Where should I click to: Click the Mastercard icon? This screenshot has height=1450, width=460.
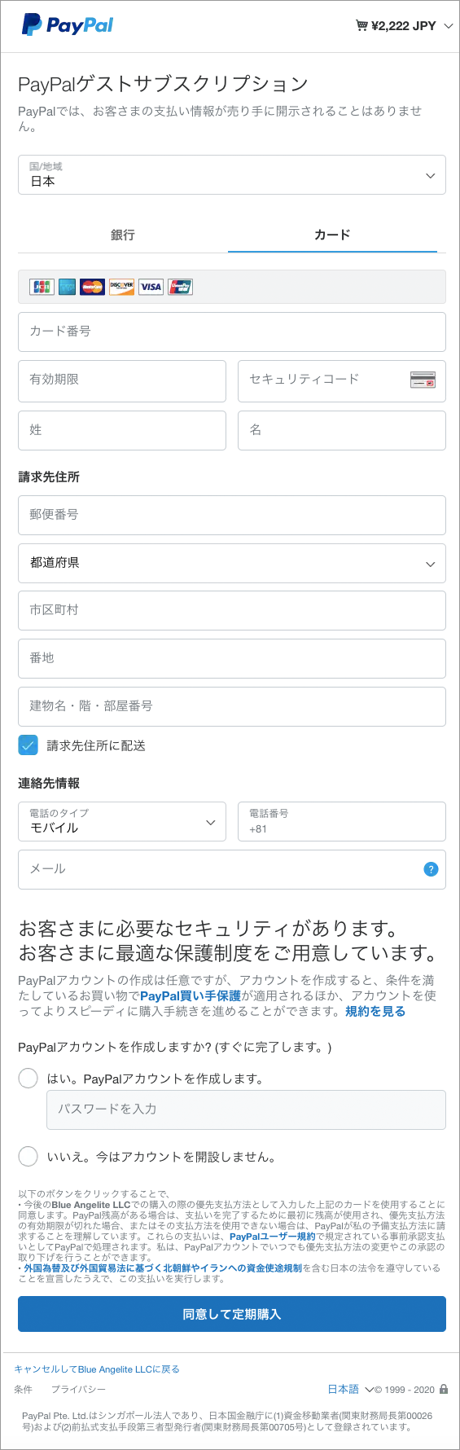(93, 287)
